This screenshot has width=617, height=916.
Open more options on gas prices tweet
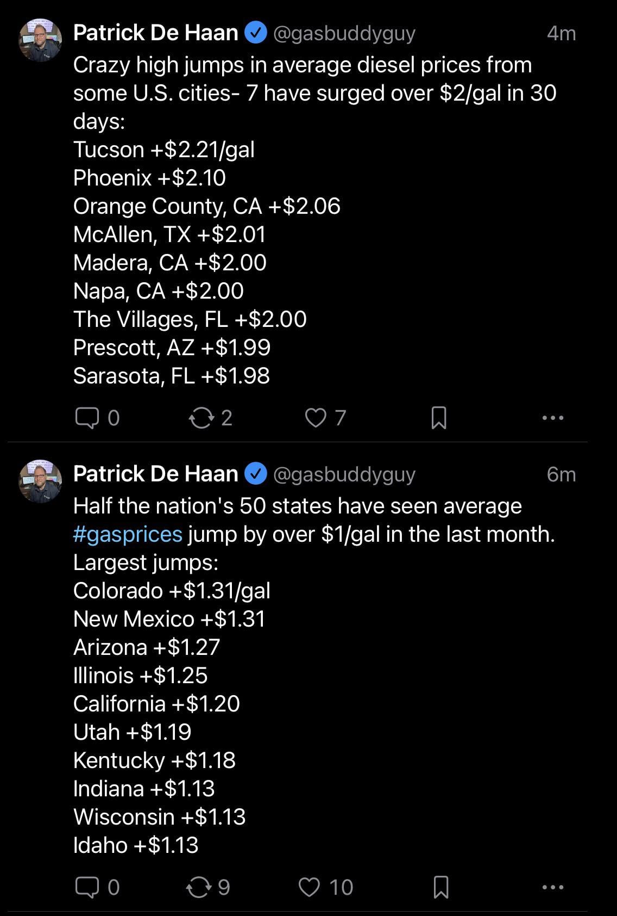(x=553, y=887)
